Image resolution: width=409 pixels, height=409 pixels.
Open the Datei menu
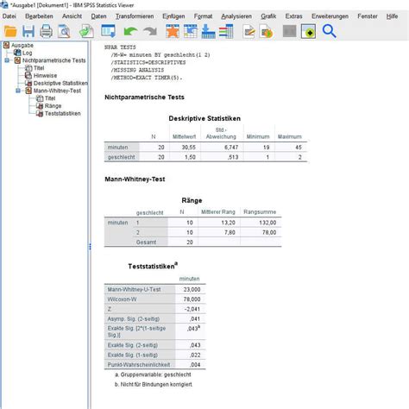pos(9,16)
